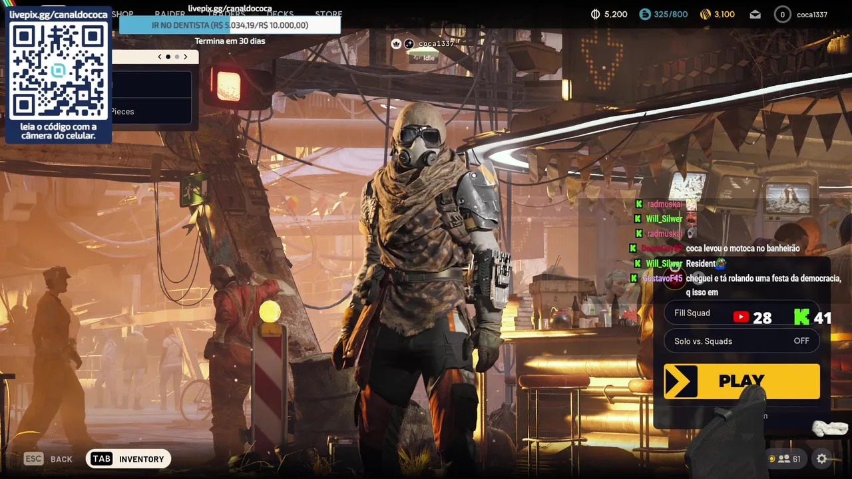Open the TRADERS tab
852x479 pixels.
coord(226,14)
